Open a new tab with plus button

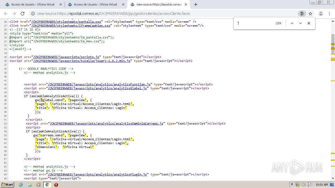click(x=196, y=4)
